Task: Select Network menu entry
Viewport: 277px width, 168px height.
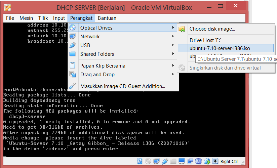Action: (x=123, y=36)
